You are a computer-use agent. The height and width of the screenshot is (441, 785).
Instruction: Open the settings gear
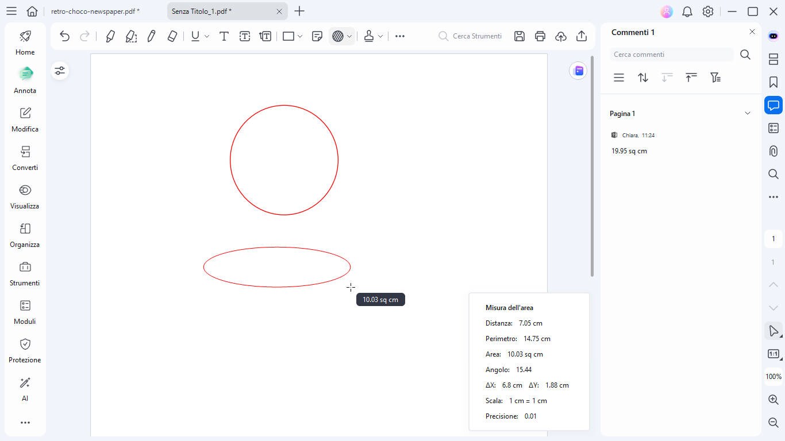point(708,11)
